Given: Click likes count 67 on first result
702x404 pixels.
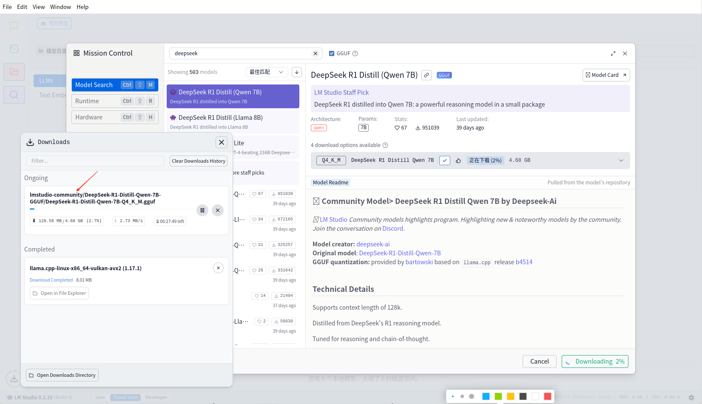Looking at the screenshot, I should pos(258,194).
